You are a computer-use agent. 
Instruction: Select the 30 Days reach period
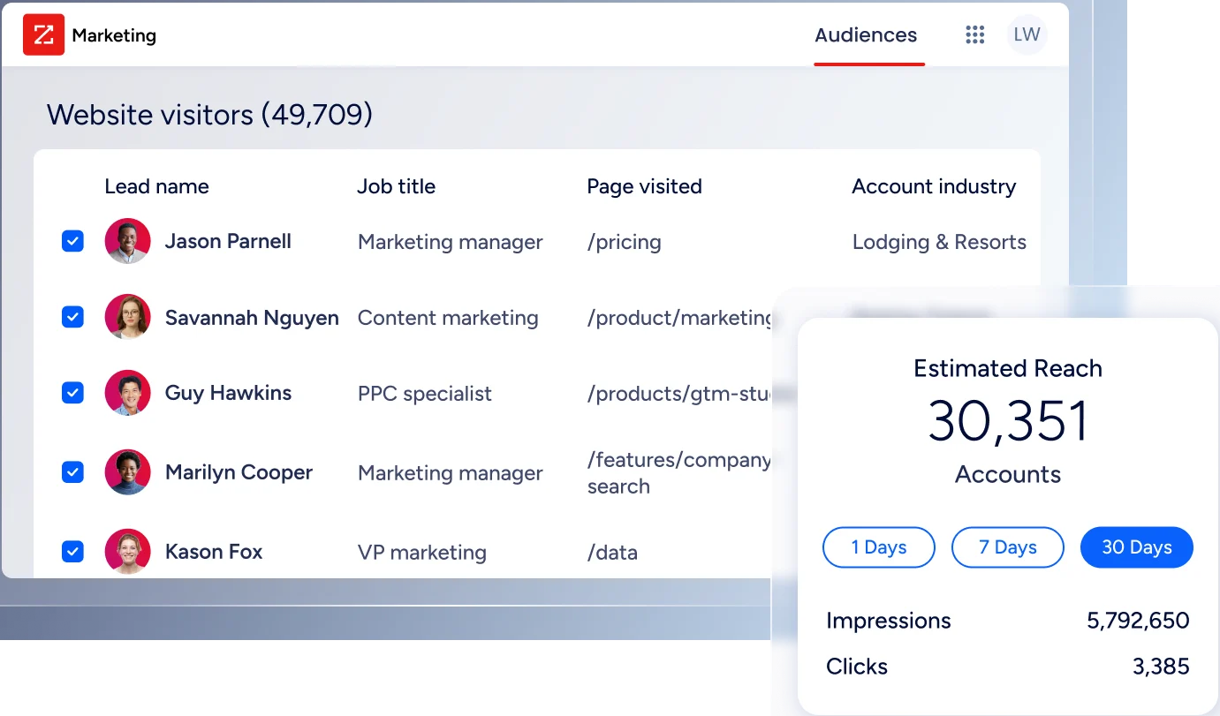[1136, 547]
